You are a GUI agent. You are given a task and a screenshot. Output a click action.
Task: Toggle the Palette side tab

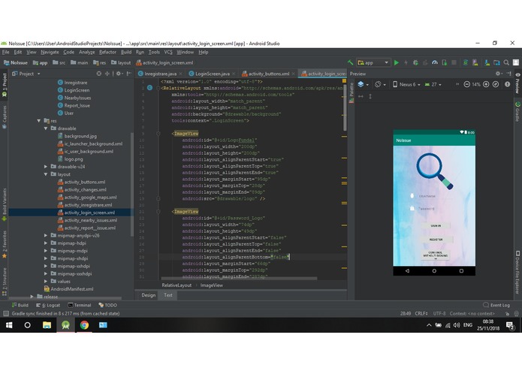(x=352, y=93)
